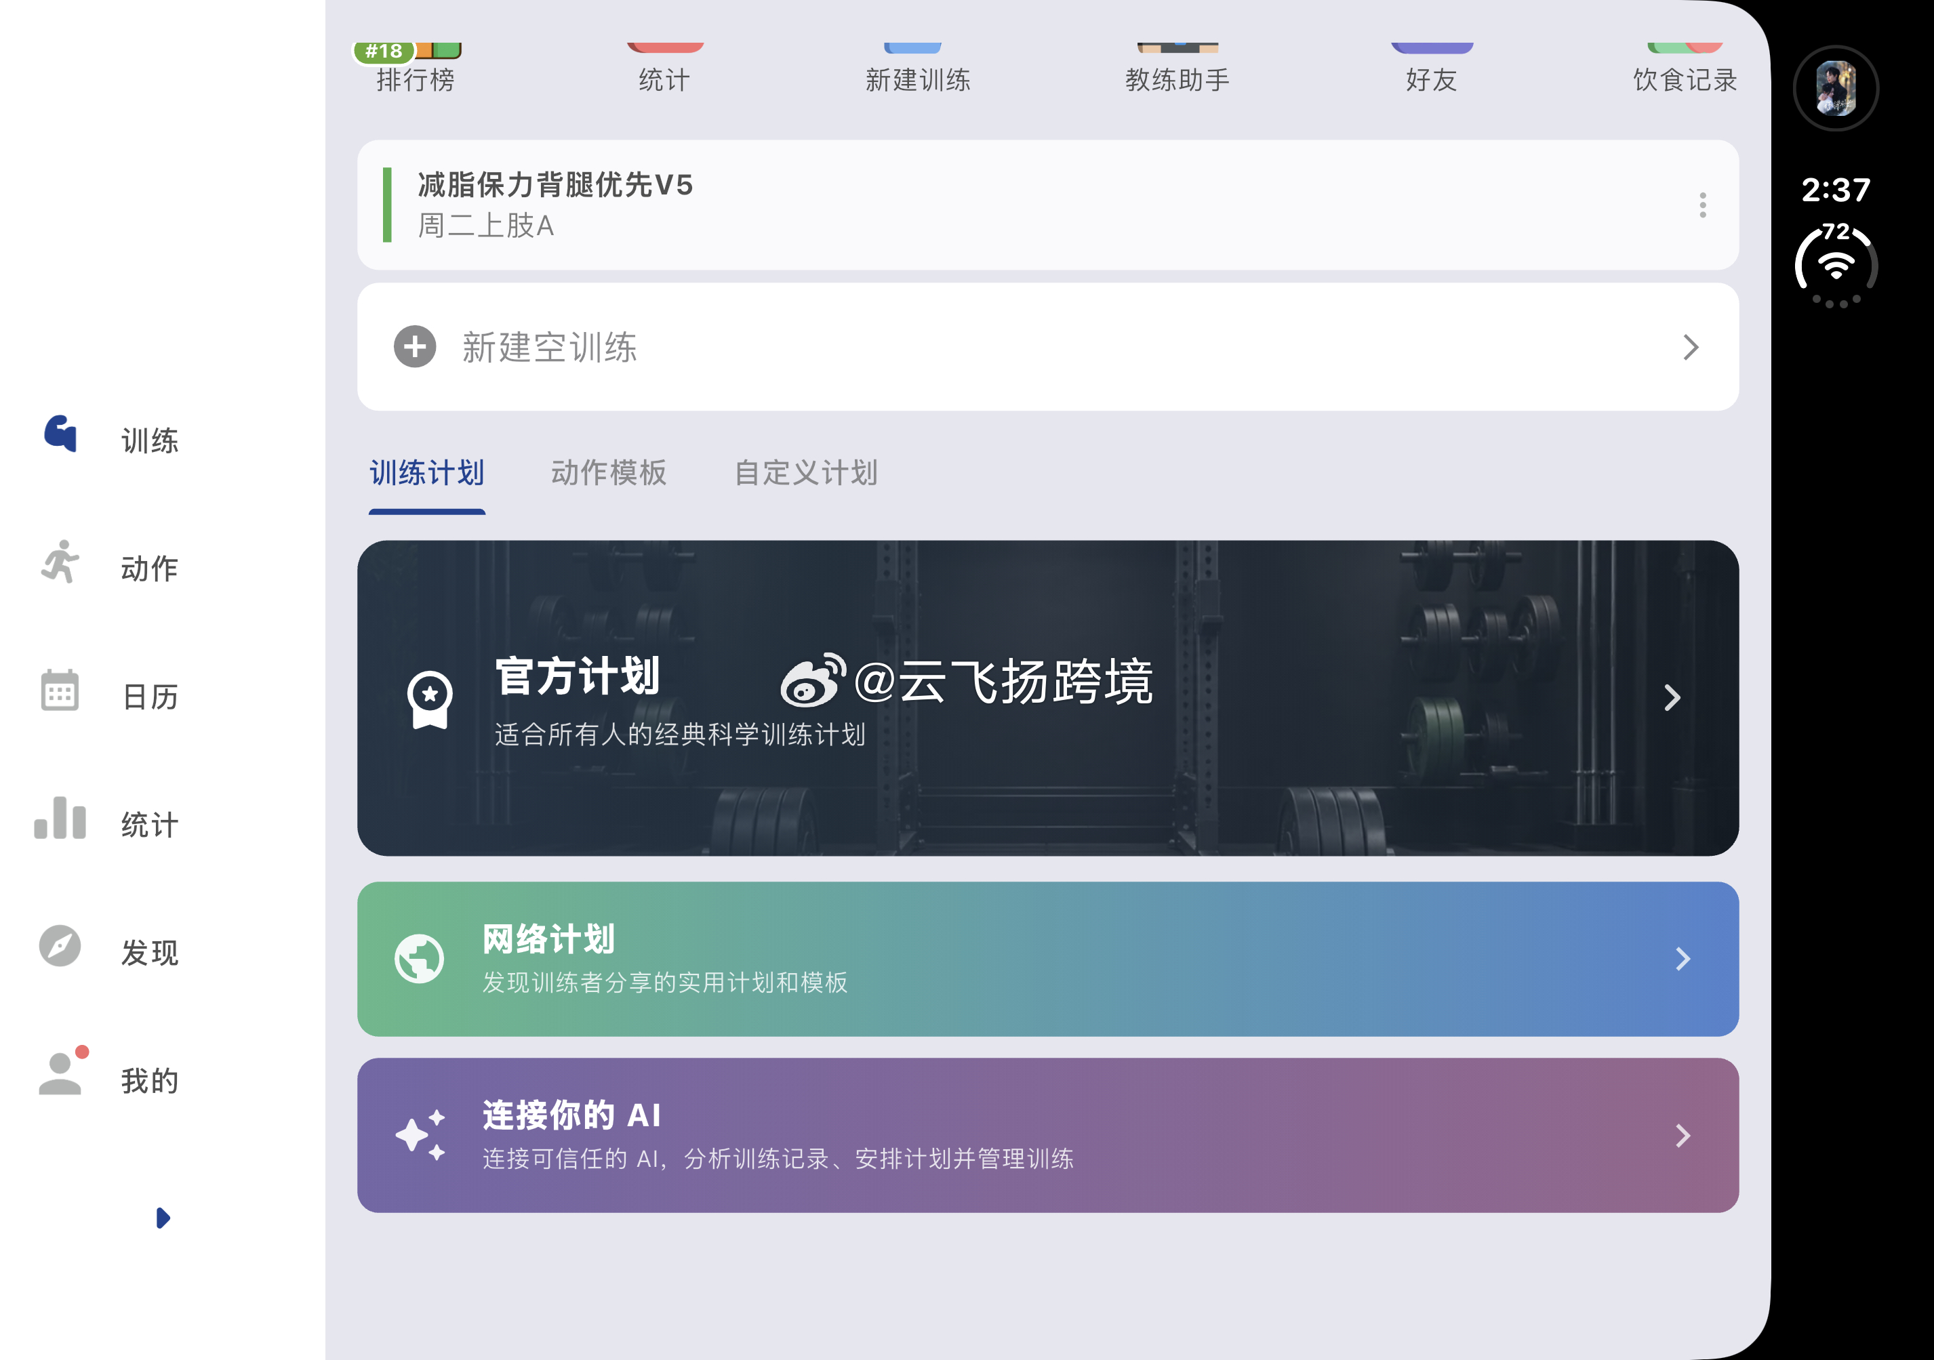Click 适合所有人的经典科学训练计划 description
Image resolution: width=1934 pixels, height=1360 pixels.
680,735
